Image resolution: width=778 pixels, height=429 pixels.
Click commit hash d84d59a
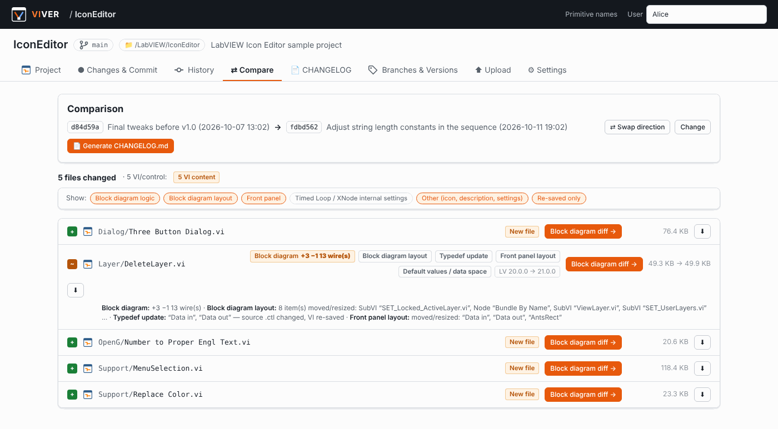coord(85,127)
